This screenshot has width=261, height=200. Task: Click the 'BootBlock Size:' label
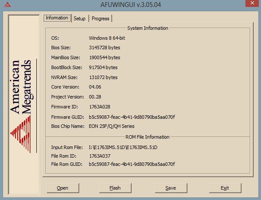click(67, 67)
